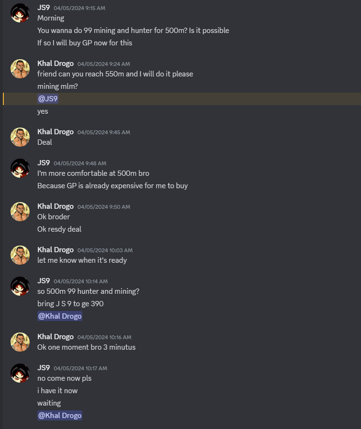Click JS9's avatar on the 10:17 AM message

click(20, 373)
